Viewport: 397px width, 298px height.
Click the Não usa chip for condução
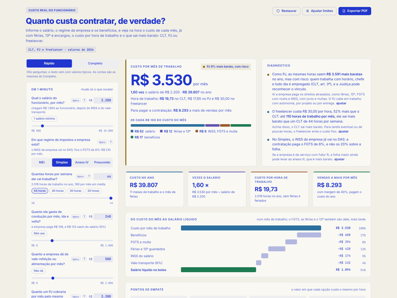click(x=39, y=233)
